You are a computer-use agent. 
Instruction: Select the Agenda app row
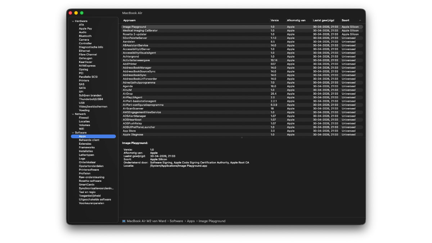(x=242, y=86)
